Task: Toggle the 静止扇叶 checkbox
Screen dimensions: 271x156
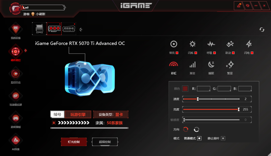Action: point(223,138)
